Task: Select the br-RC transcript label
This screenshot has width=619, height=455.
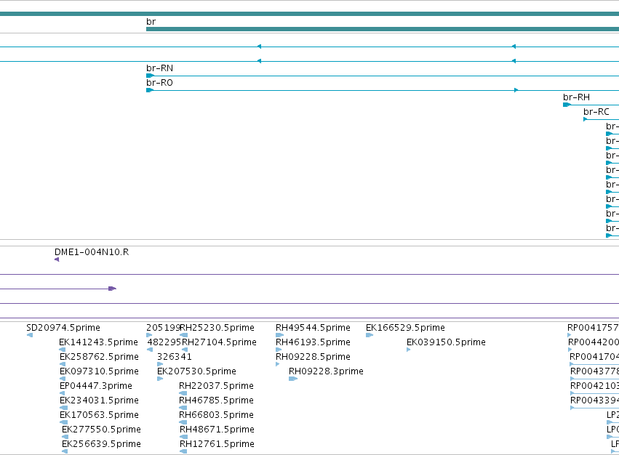Action: 596,112
